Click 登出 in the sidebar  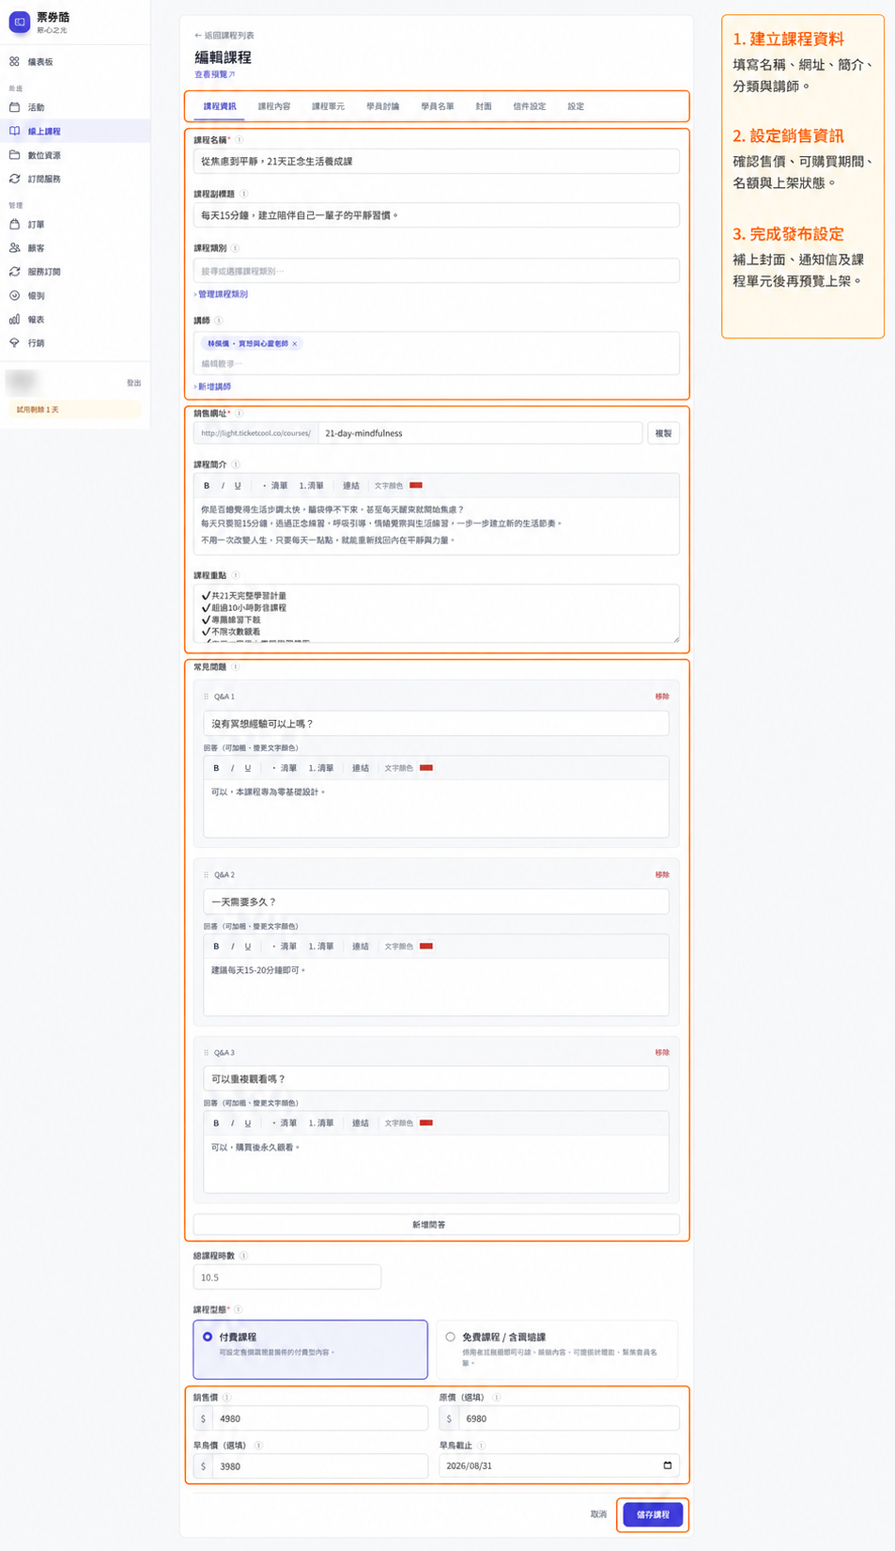click(133, 384)
